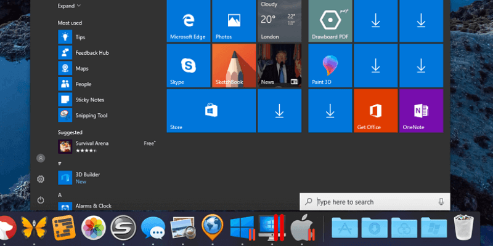Open the Photos tile
The height and width of the screenshot is (246, 493).
point(234,21)
